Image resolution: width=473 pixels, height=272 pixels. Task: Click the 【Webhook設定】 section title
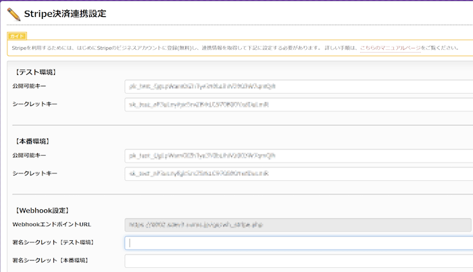point(41,211)
